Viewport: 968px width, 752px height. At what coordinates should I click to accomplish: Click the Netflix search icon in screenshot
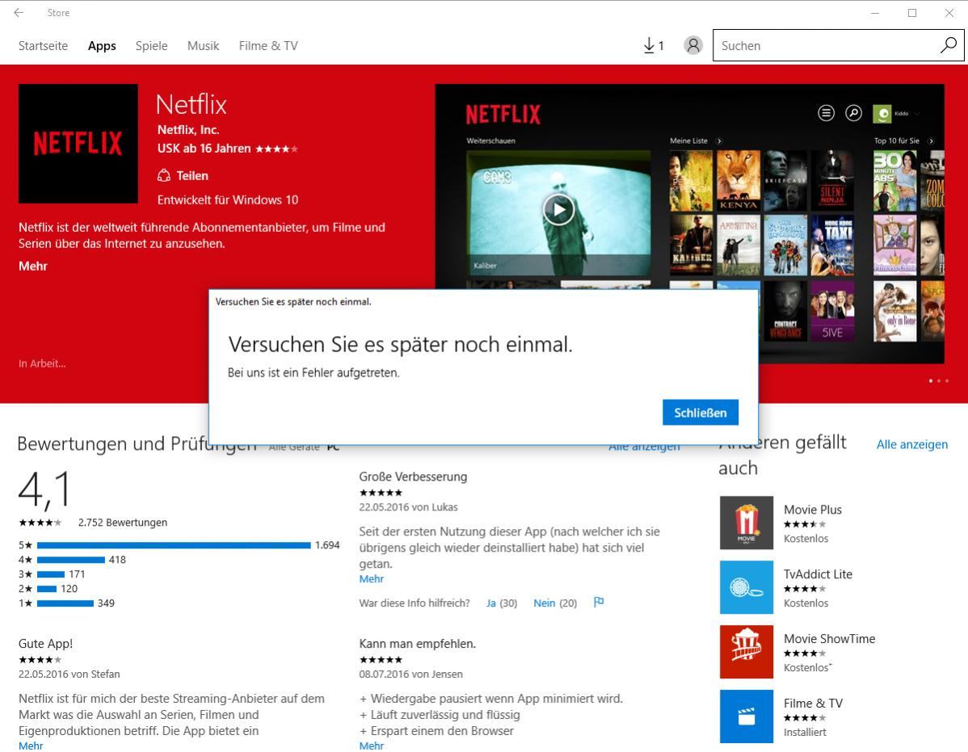coord(853,113)
